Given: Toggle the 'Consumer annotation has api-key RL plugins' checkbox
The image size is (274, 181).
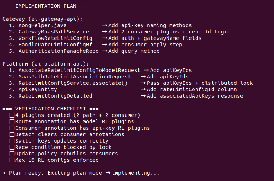Looking at the screenshot, I should click(x=12, y=128).
